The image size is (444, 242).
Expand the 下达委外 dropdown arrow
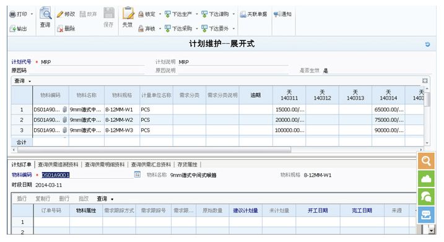tap(233, 28)
